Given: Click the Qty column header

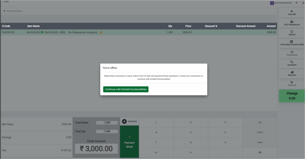Looking at the screenshot, I should [x=170, y=26].
